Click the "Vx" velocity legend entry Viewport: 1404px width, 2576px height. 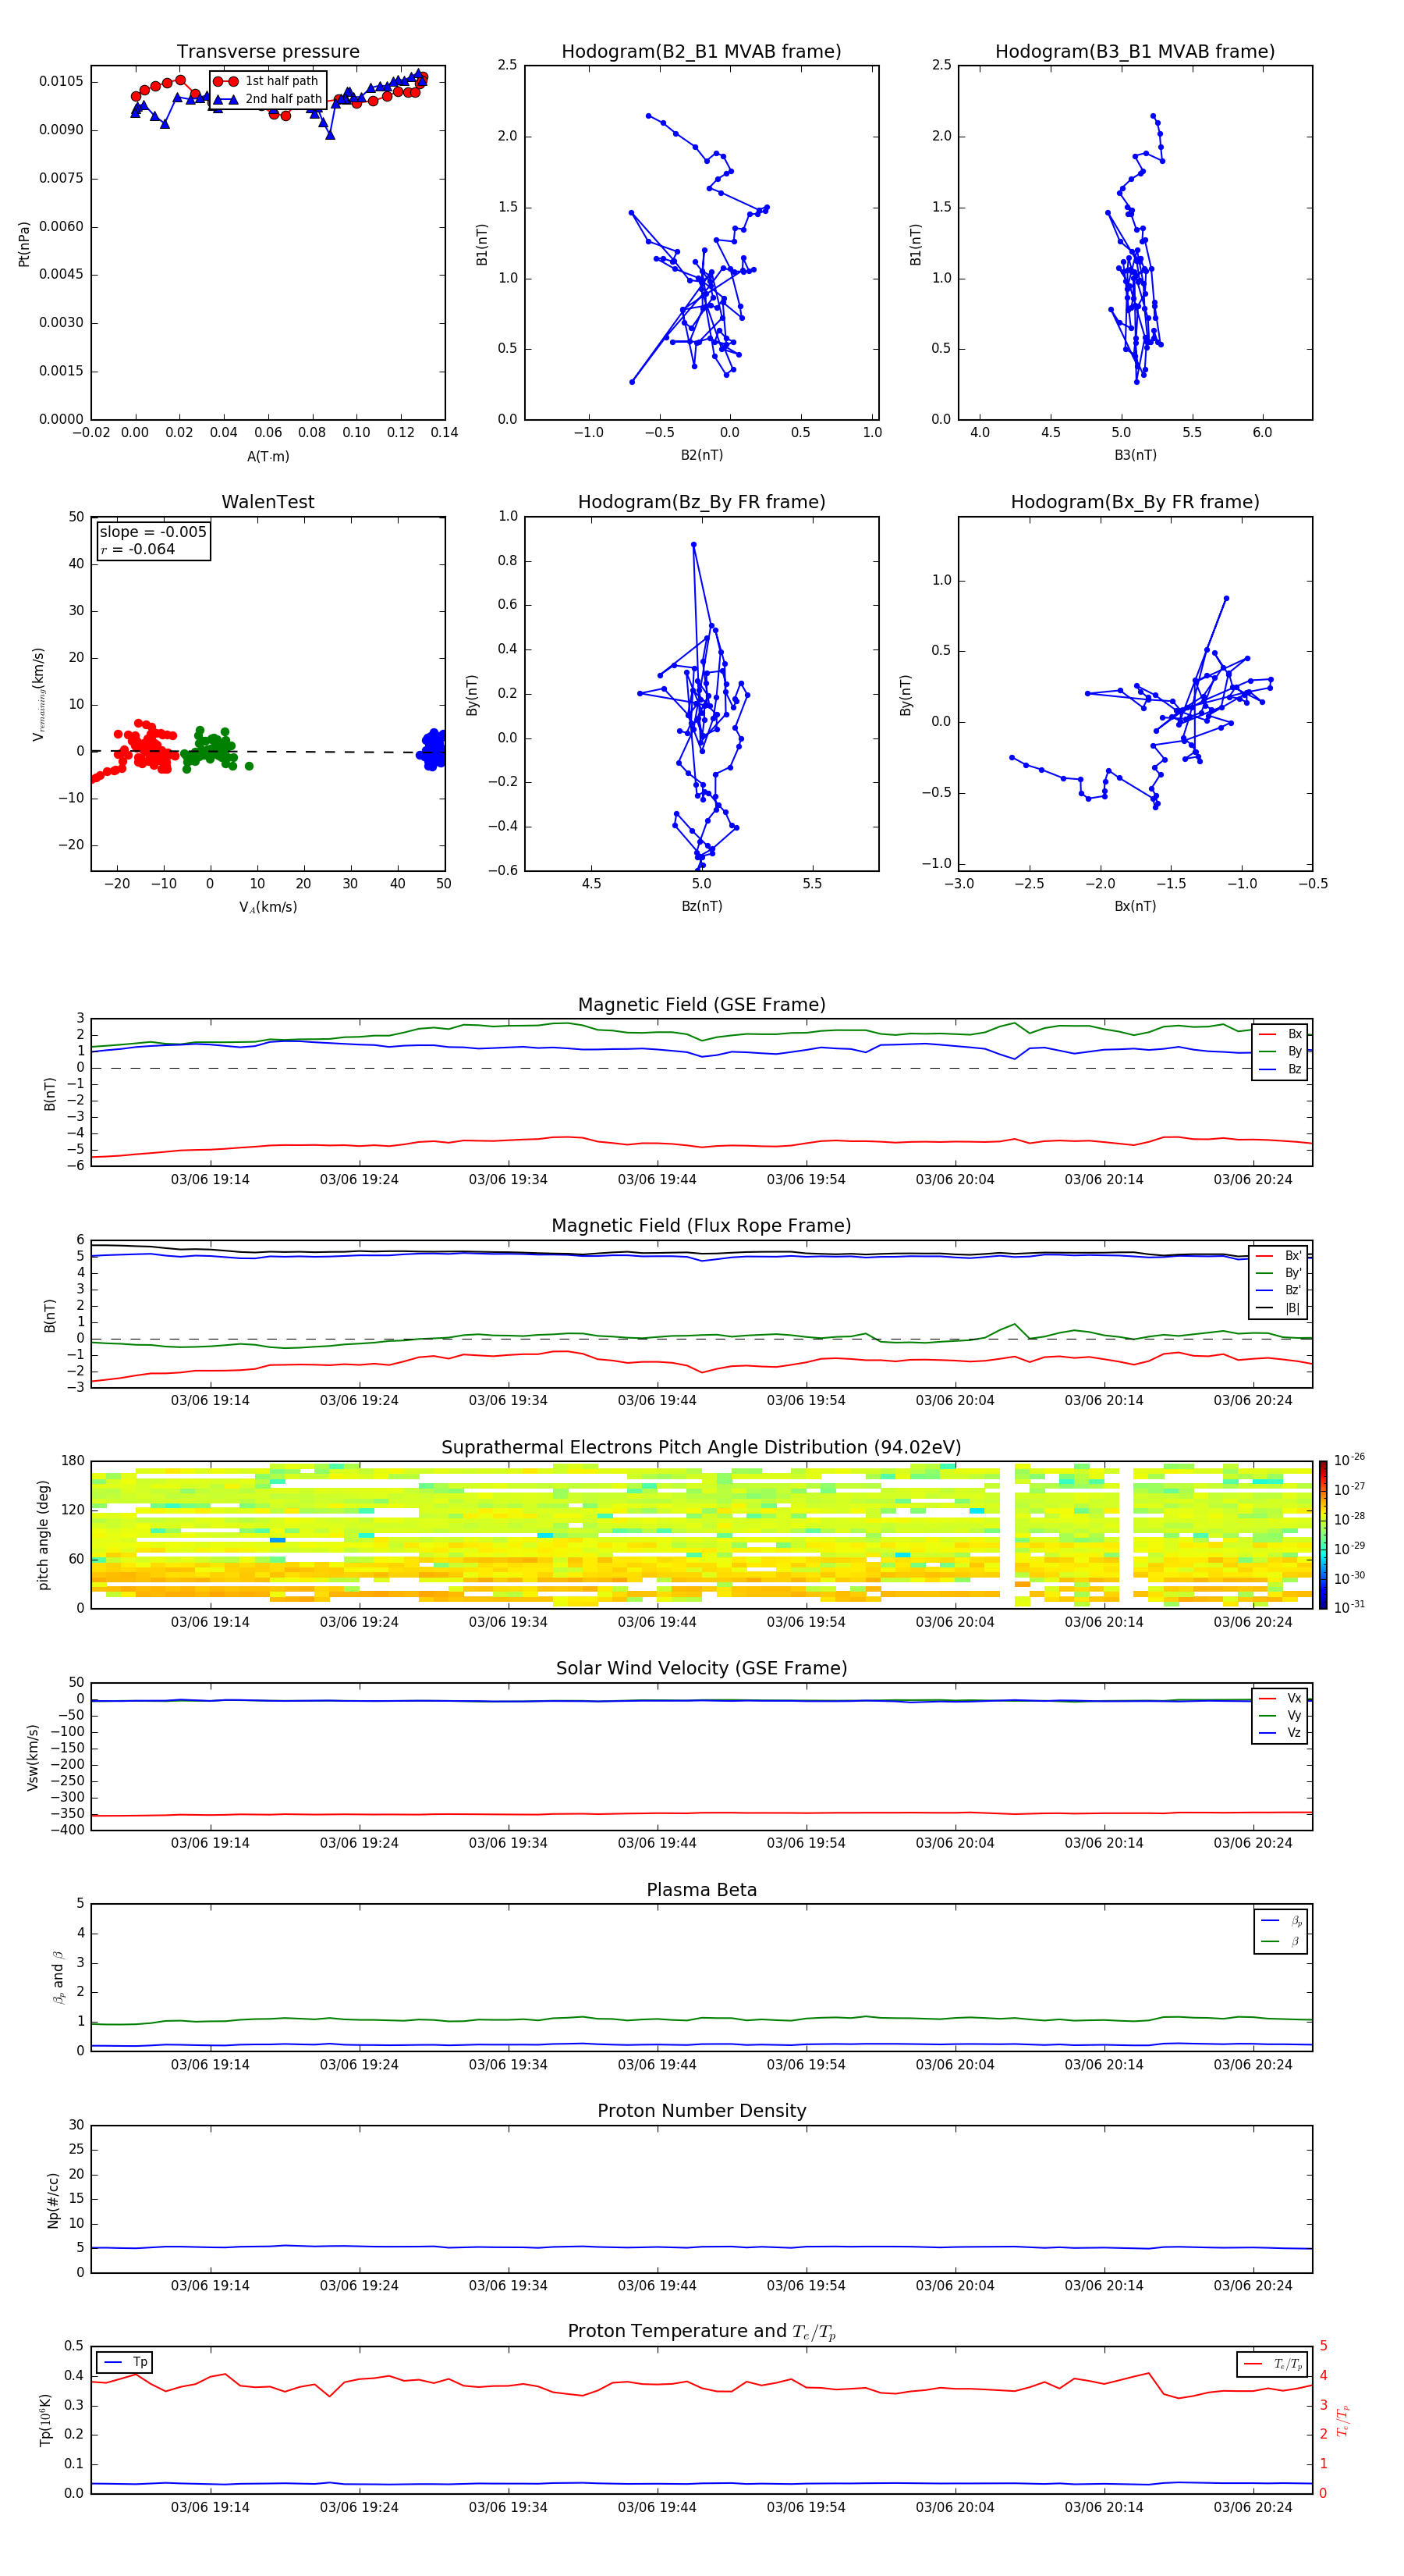pos(1281,1698)
